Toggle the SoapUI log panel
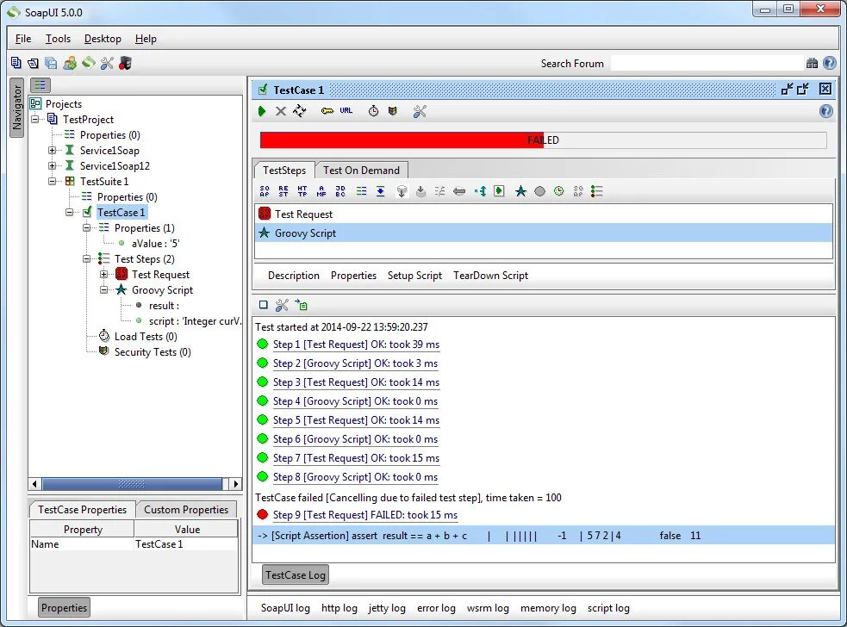Image resolution: width=847 pixels, height=627 pixels. pos(285,608)
